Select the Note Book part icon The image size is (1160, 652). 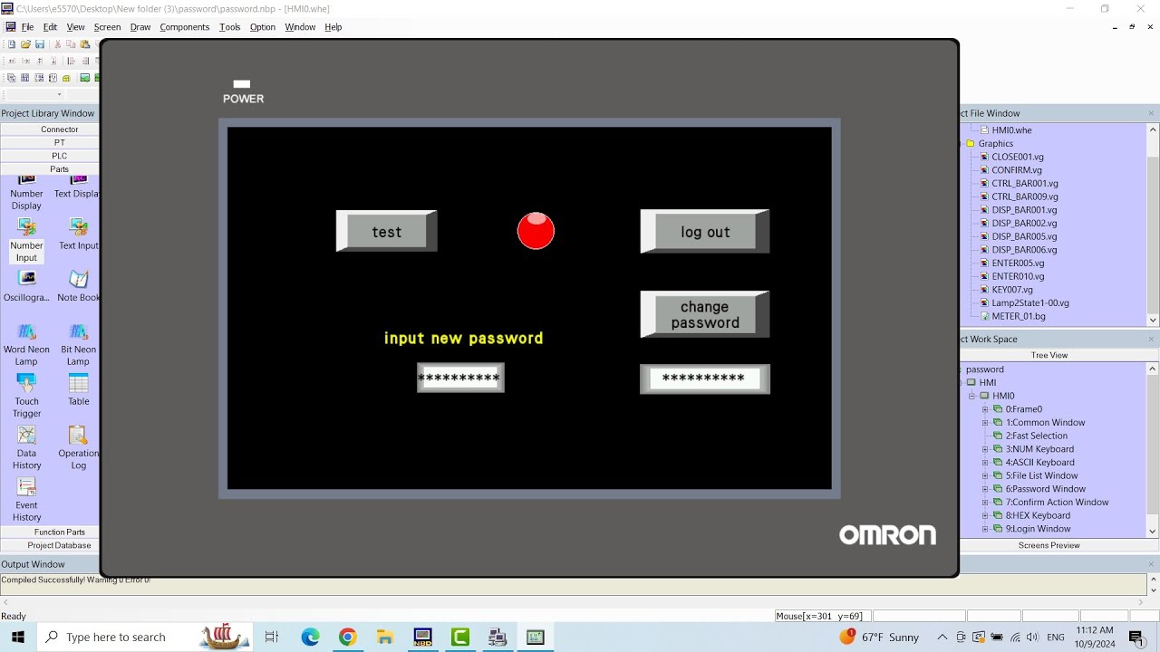click(x=78, y=279)
